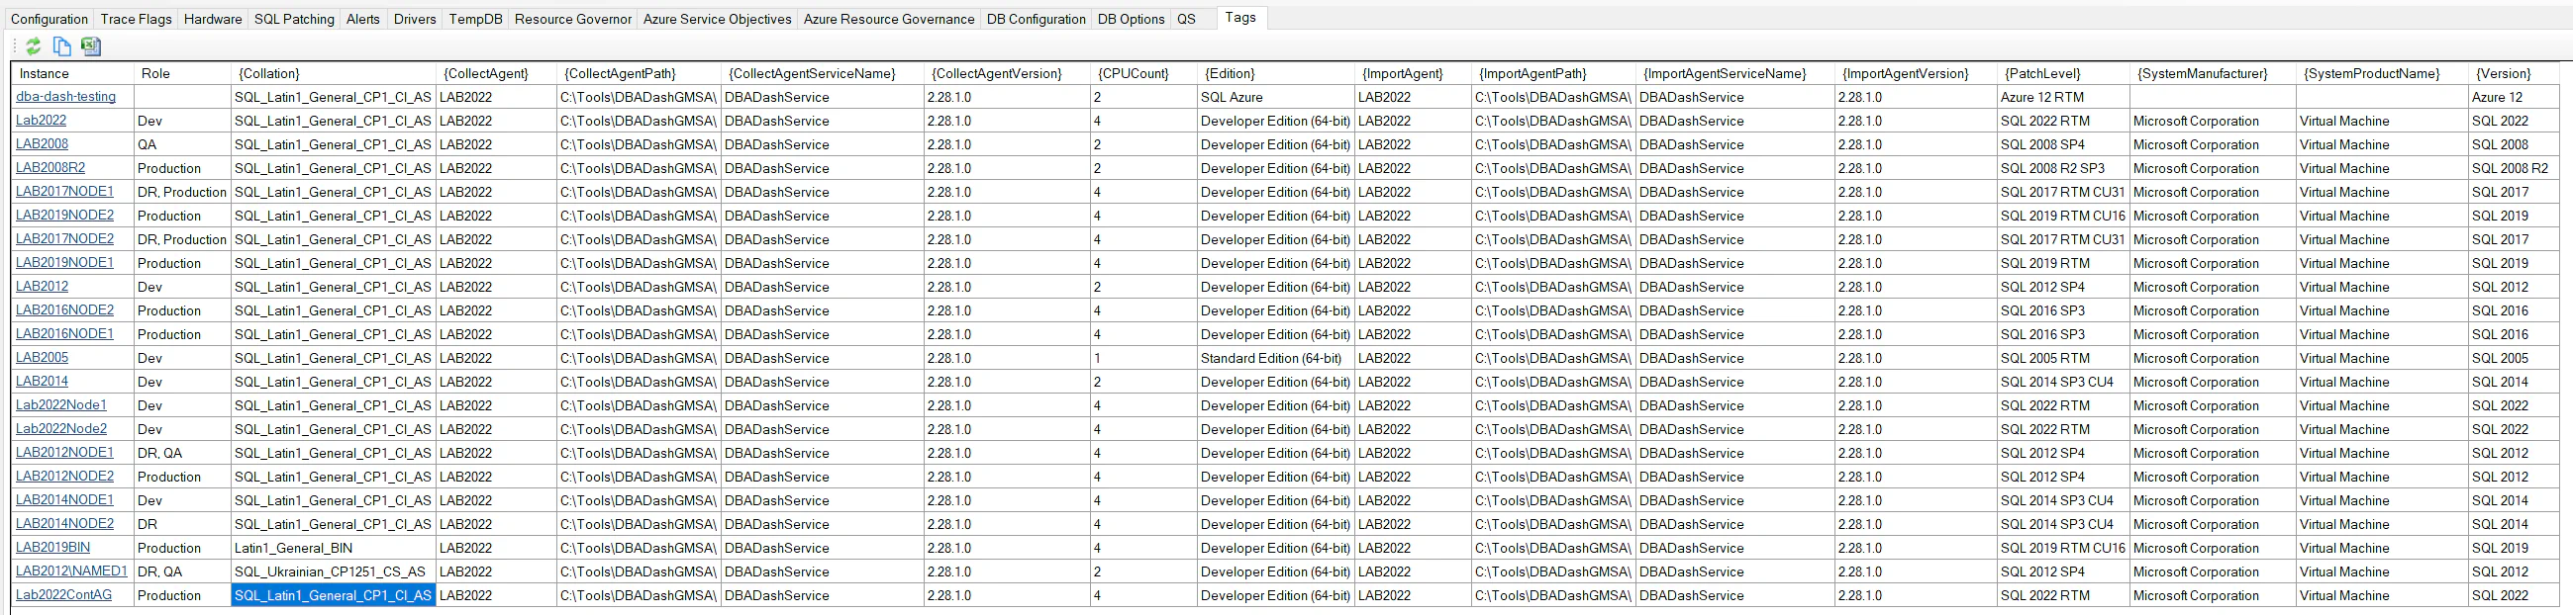This screenshot has width=2573, height=615.
Task: Open the Lab2022 instance link
Action: [41, 121]
